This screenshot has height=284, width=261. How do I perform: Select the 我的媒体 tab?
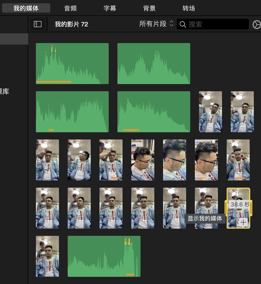click(26, 8)
